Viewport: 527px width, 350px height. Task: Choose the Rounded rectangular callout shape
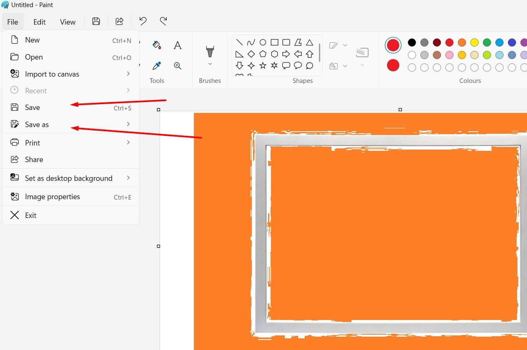pos(286,65)
